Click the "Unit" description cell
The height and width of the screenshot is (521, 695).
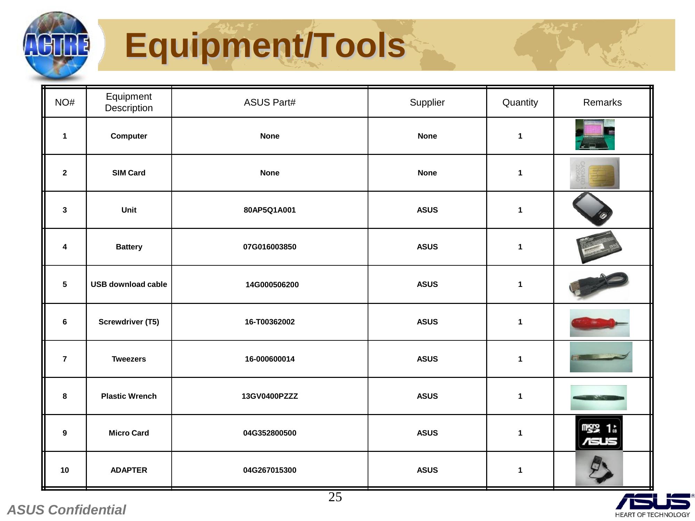pyautogui.click(x=129, y=210)
